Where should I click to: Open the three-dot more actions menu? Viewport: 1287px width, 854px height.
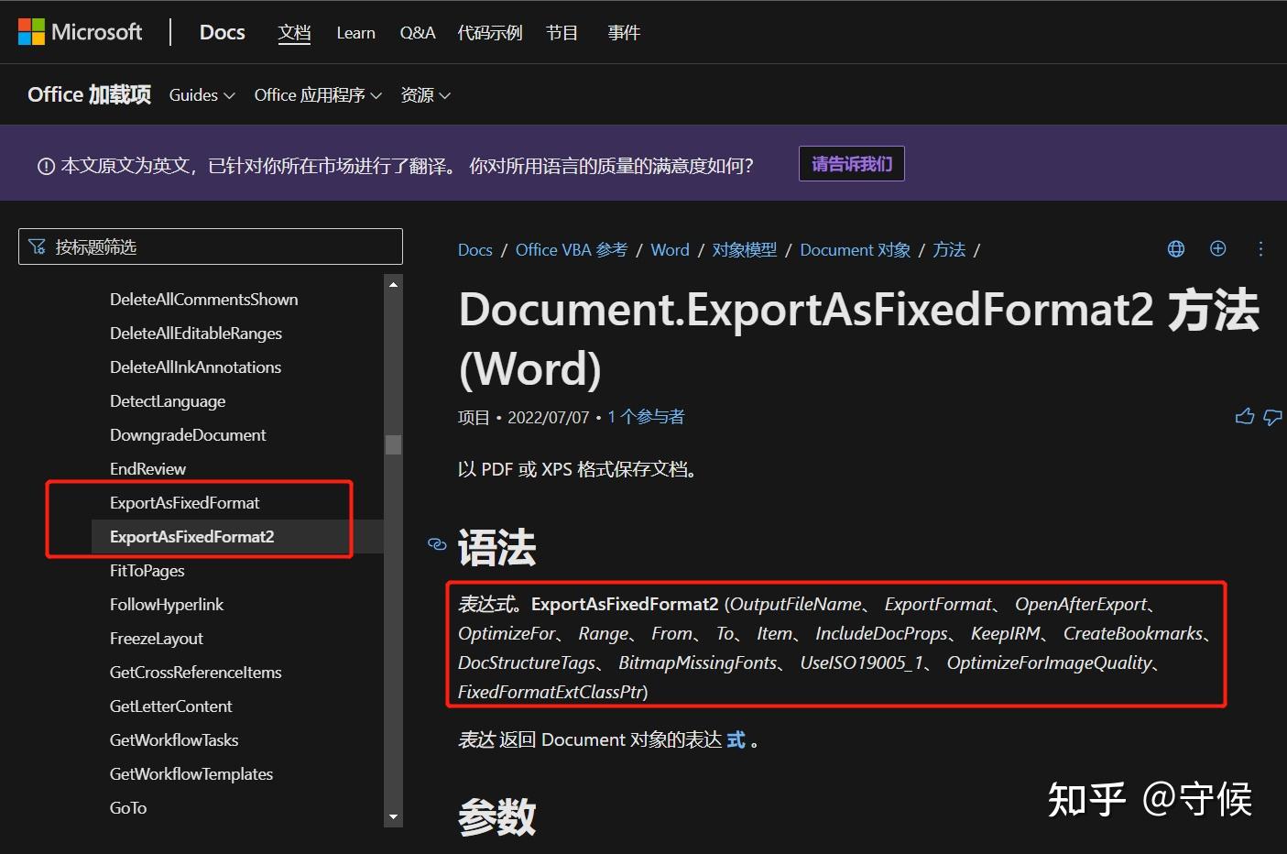coord(1260,248)
